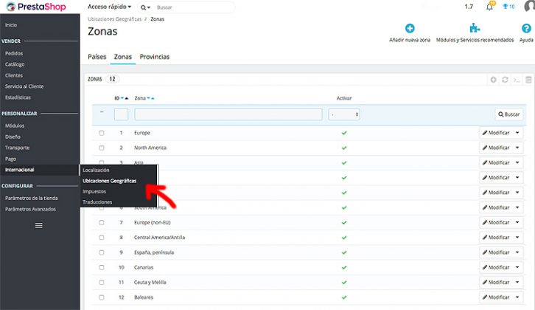This screenshot has height=310, width=535.
Task: Check the box for Europe zone
Action: coord(102,133)
